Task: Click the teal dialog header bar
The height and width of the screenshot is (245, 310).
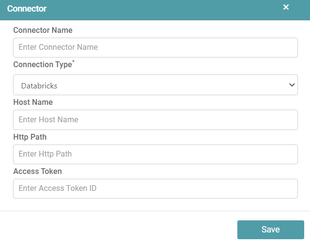Action: [x=155, y=9]
